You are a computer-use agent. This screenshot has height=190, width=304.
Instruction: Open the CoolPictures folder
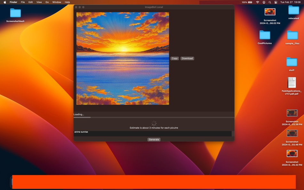coord(264,35)
